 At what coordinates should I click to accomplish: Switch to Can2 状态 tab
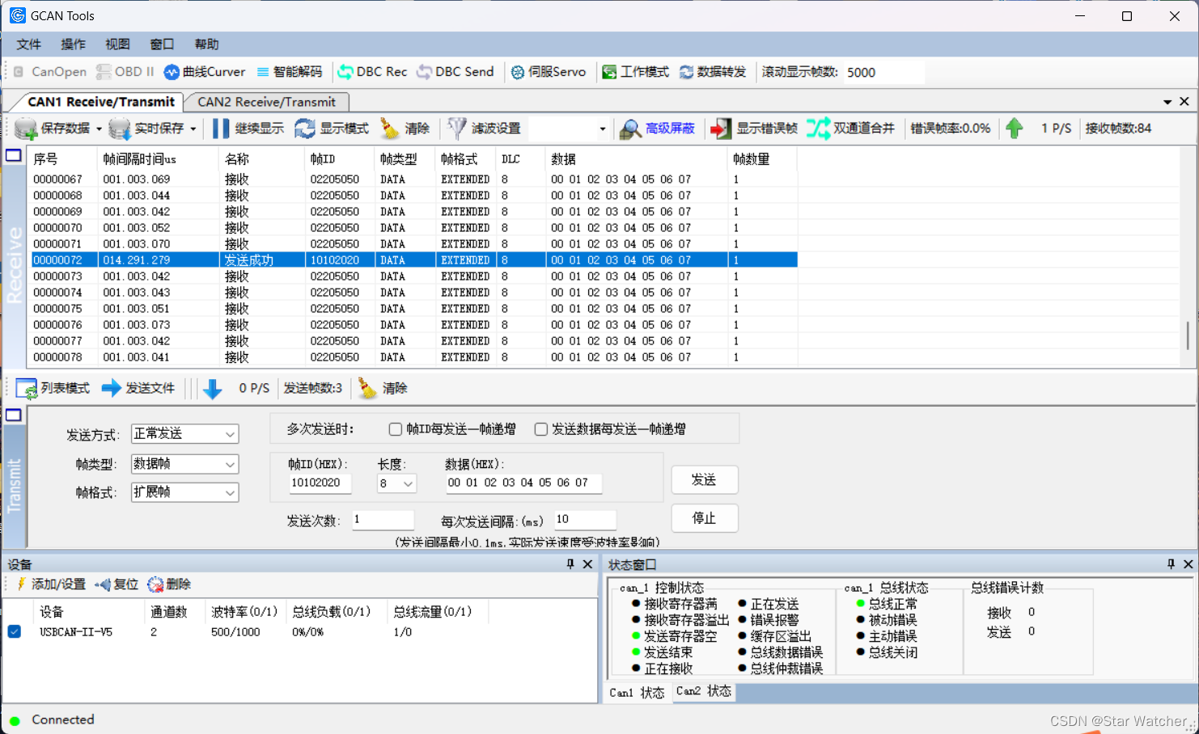point(703,691)
